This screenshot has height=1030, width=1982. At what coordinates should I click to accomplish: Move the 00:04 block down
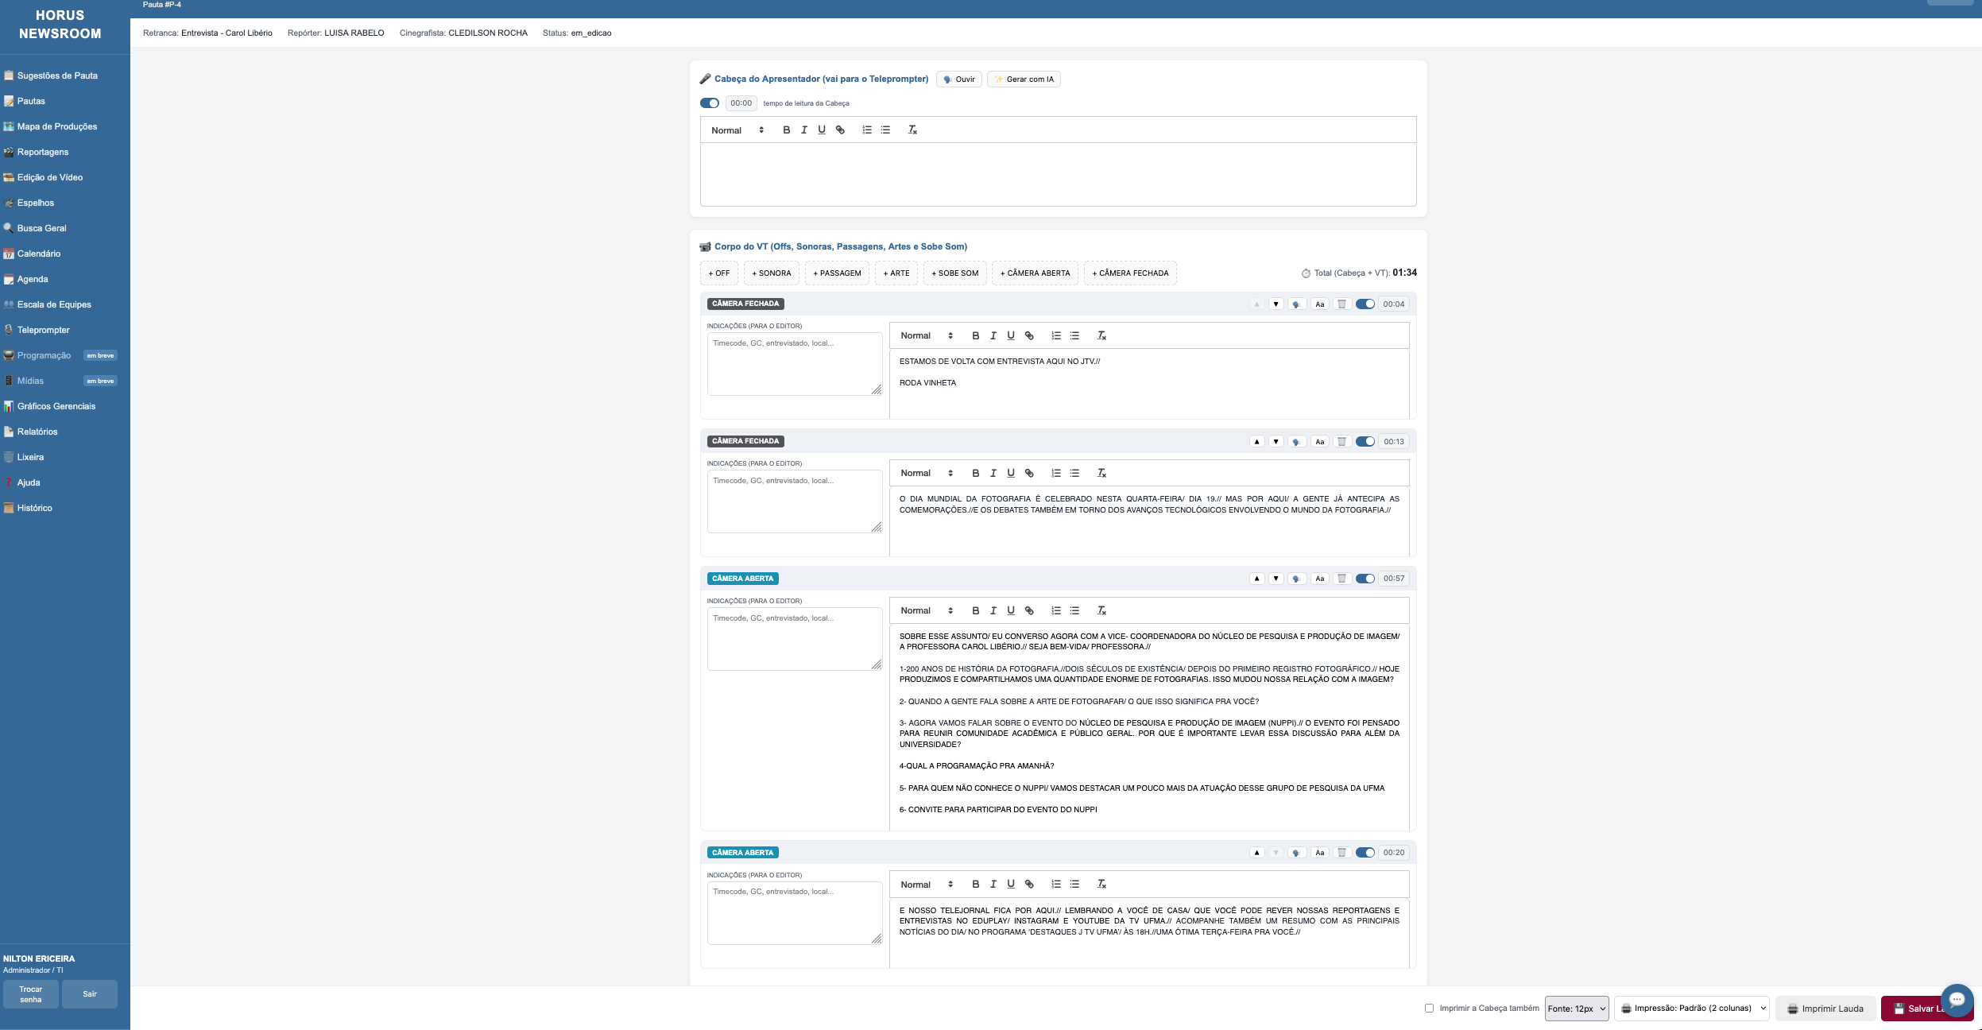click(x=1276, y=304)
